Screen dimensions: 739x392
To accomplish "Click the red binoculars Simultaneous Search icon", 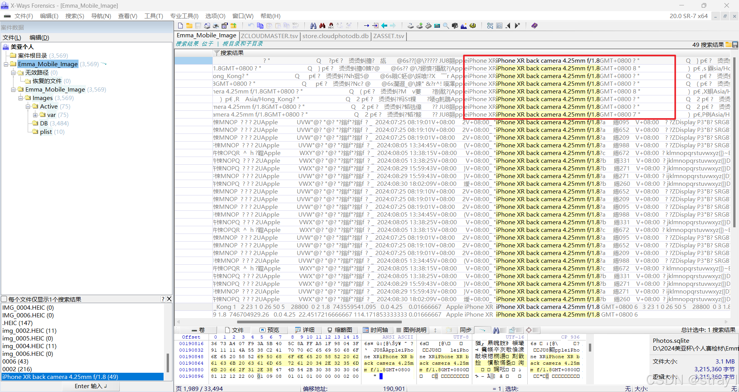I will (x=322, y=26).
